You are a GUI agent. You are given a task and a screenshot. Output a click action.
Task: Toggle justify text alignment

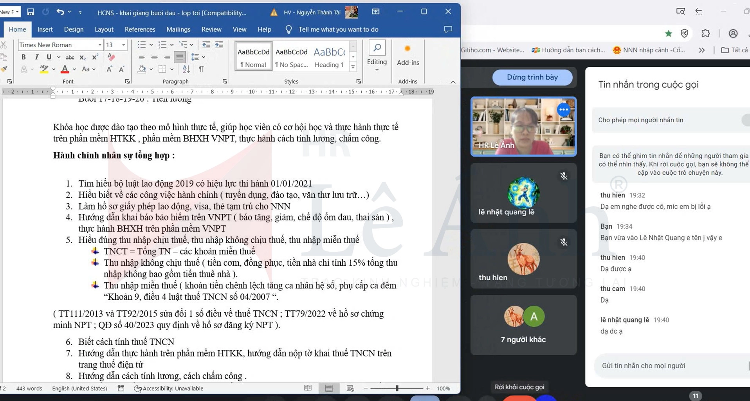[180, 57]
